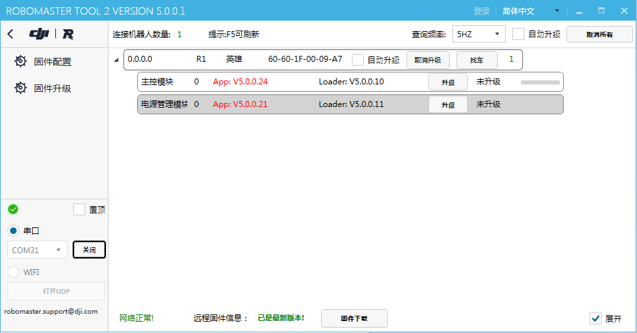Click the gear icon beside 固件升级
This screenshot has width=637, height=333.
[x=20, y=88]
